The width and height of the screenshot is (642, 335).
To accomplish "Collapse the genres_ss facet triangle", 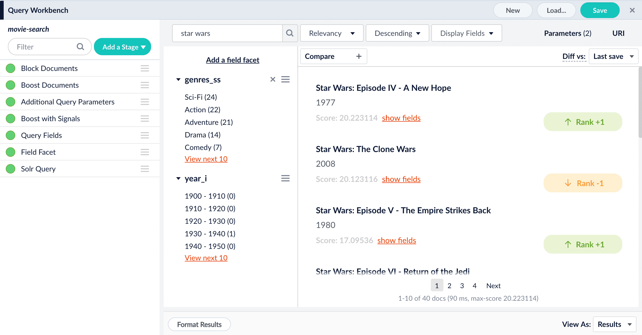I will (178, 79).
